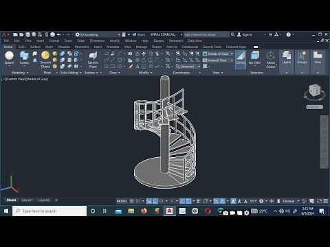Open the 3D Modeling workspace dropdown

[98, 34]
